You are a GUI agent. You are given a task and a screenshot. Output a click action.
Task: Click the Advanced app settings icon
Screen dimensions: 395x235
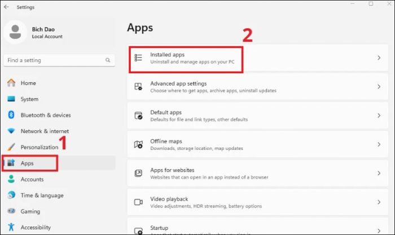(138, 87)
